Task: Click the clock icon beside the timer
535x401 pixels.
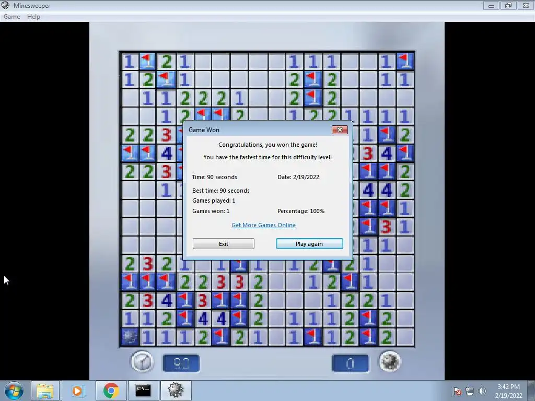Action: point(142,362)
